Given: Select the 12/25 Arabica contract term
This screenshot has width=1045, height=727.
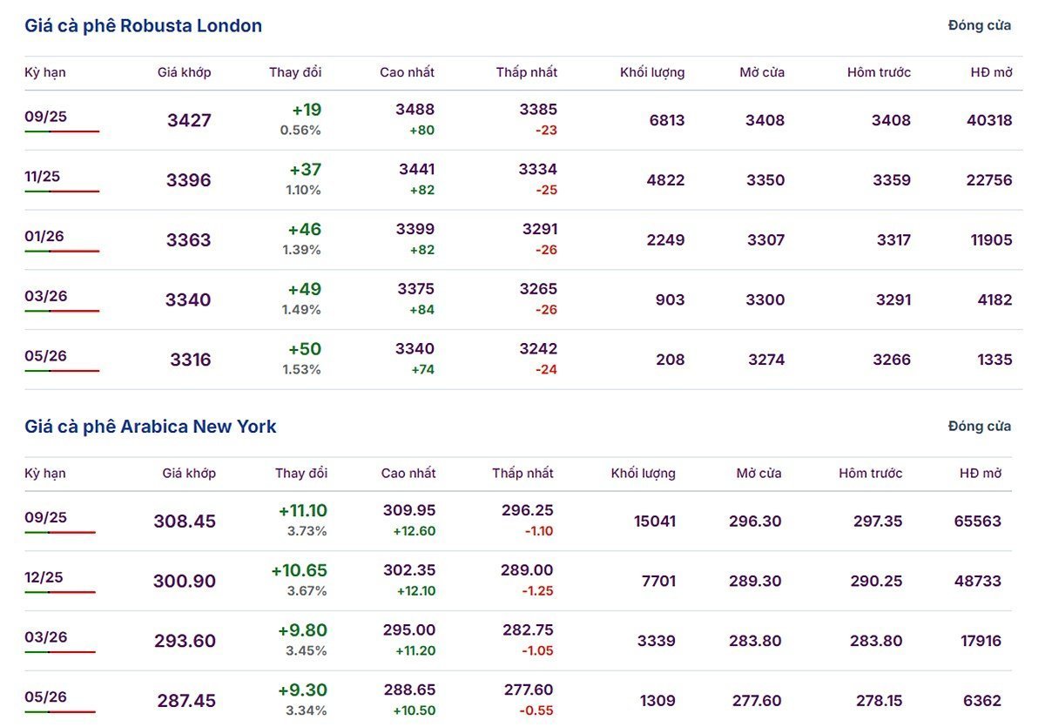Looking at the screenshot, I should (44, 577).
